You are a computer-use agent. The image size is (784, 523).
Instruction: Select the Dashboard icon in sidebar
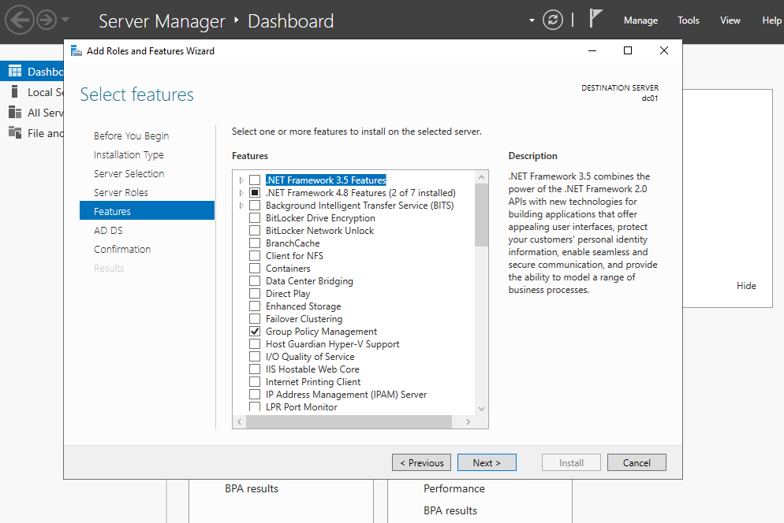[15, 72]
